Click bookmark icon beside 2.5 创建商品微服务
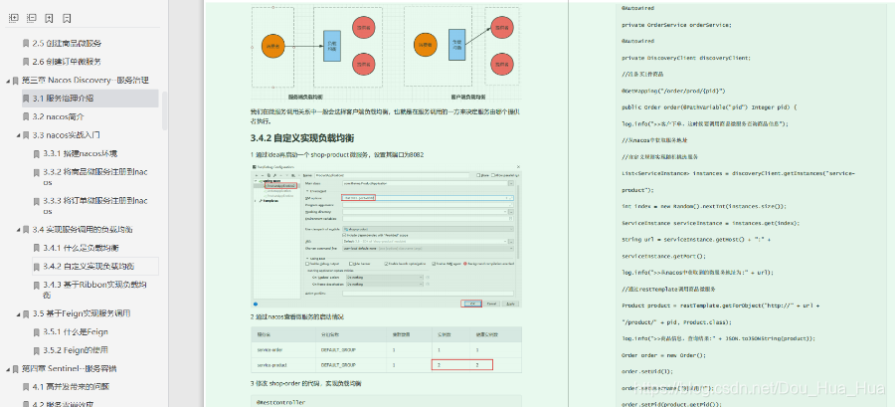The width and height of the screenshot is (895, 407). [x=26, y=44]
